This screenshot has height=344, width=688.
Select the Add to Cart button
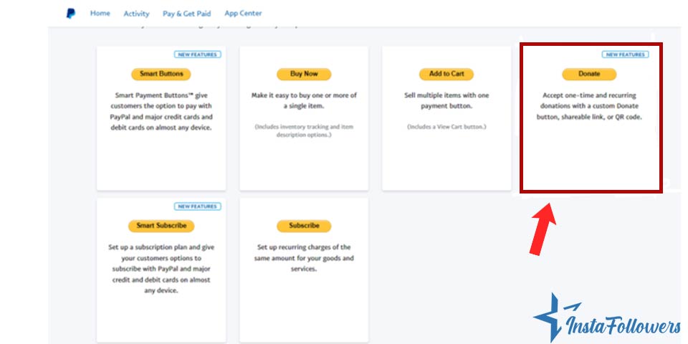tap(446, 74)
